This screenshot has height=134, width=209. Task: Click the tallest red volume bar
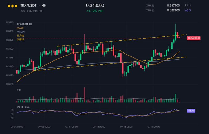click(x=84, y=95)
